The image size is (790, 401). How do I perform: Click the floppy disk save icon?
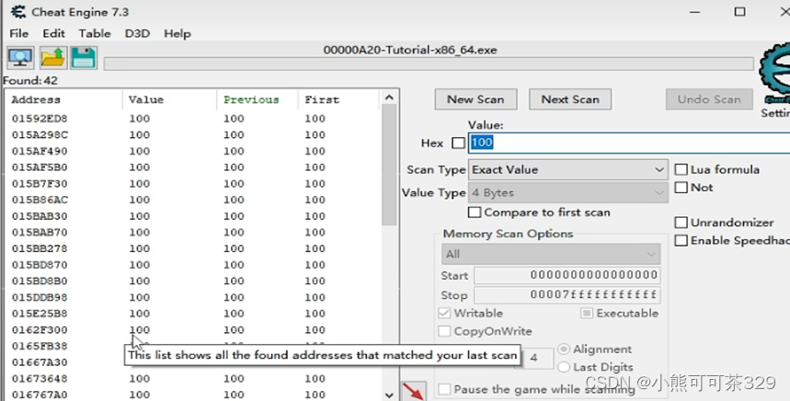(x=84, y=58)
